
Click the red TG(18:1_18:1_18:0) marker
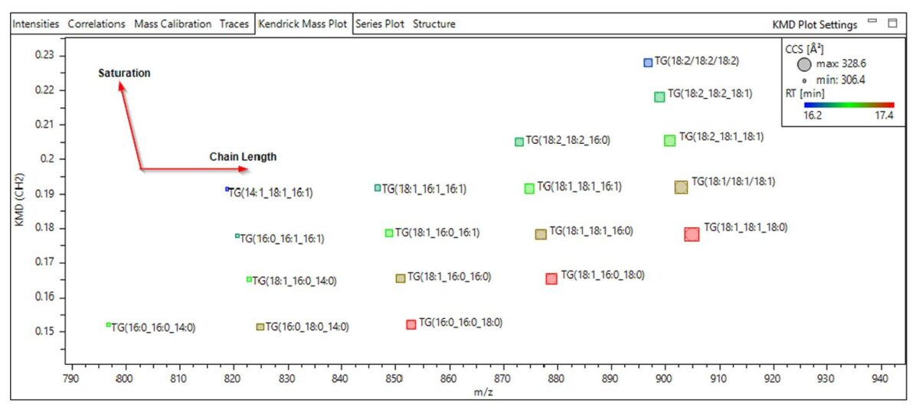[x=692, y=234]
